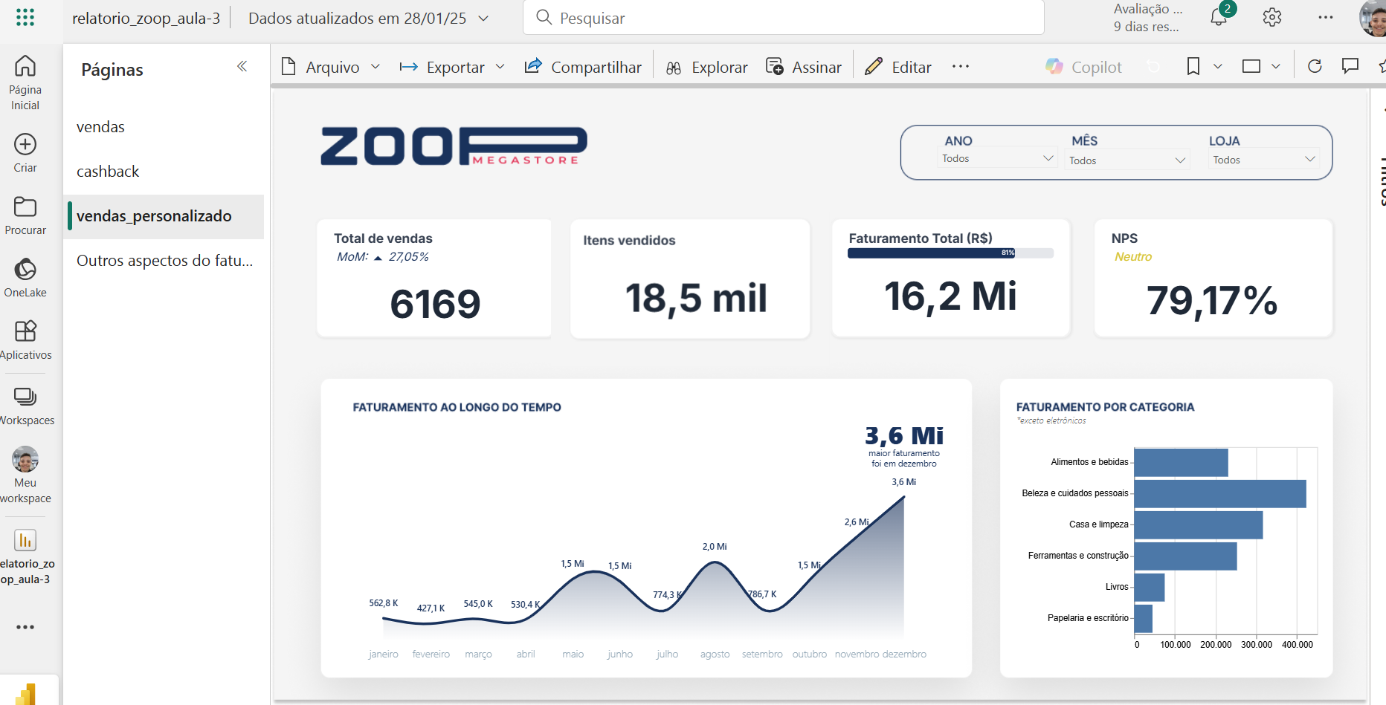Click the reset undo arrow icon
This screenshot has width=1386, height=705.
pyautogui.click(x=1153, y=67)
